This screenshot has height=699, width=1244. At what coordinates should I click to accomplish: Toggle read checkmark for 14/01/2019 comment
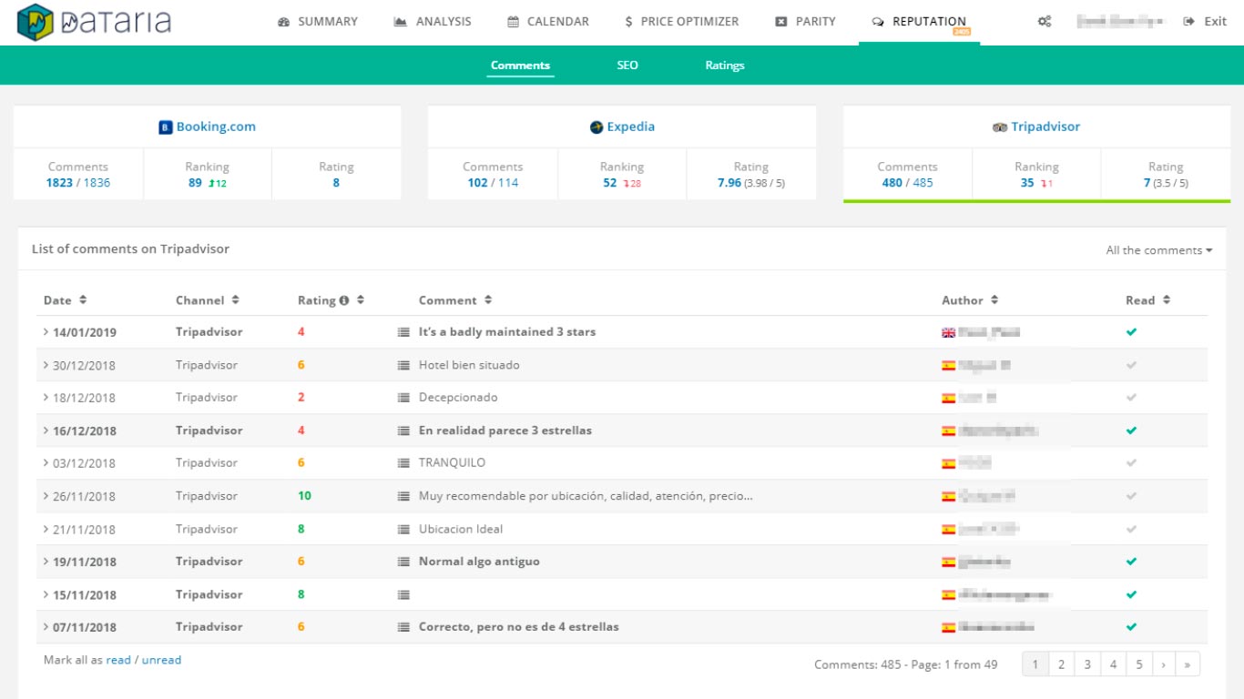click(1131, 332)
